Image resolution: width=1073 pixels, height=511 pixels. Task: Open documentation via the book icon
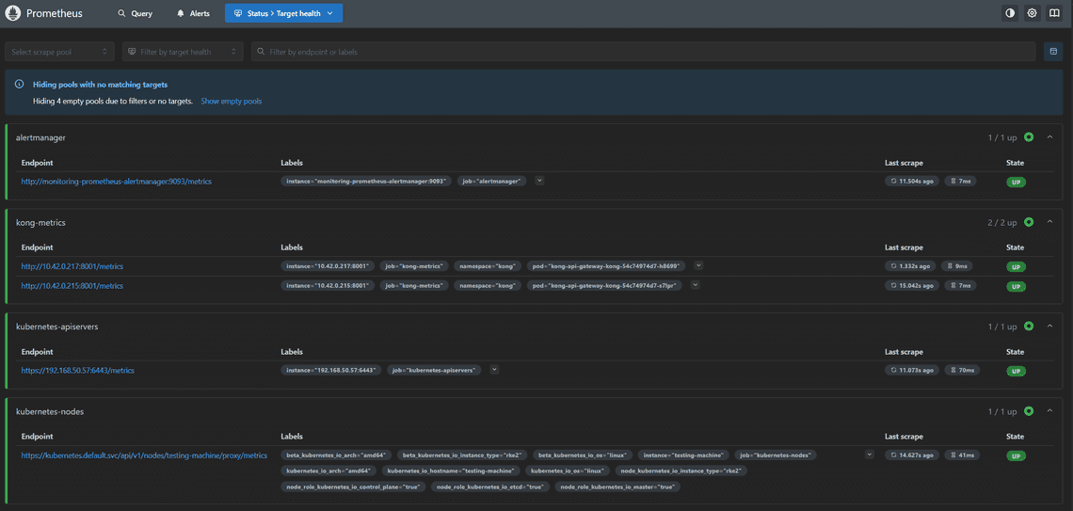point(1054,13)
